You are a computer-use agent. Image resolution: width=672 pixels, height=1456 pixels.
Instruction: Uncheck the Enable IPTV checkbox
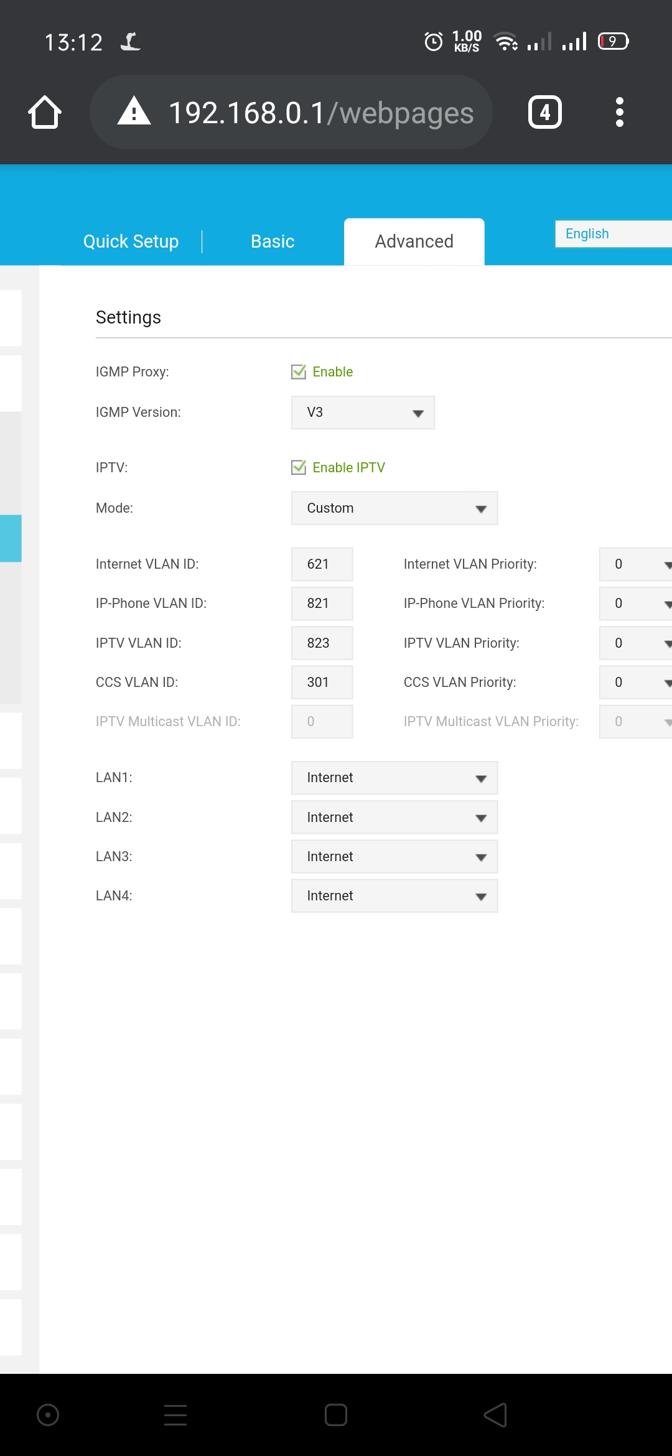pos(299,468)
